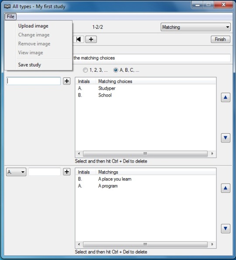Minimize the All types window
Image resolution: width=236 pixels, height=260 pixels.
[198, 5]
